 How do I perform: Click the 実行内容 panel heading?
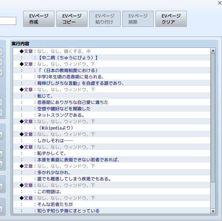tap(20, 44)
